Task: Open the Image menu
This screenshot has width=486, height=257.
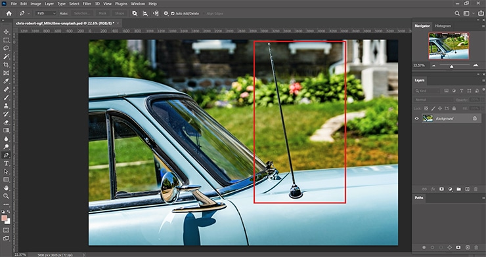Action: click(x=35, y=4)
